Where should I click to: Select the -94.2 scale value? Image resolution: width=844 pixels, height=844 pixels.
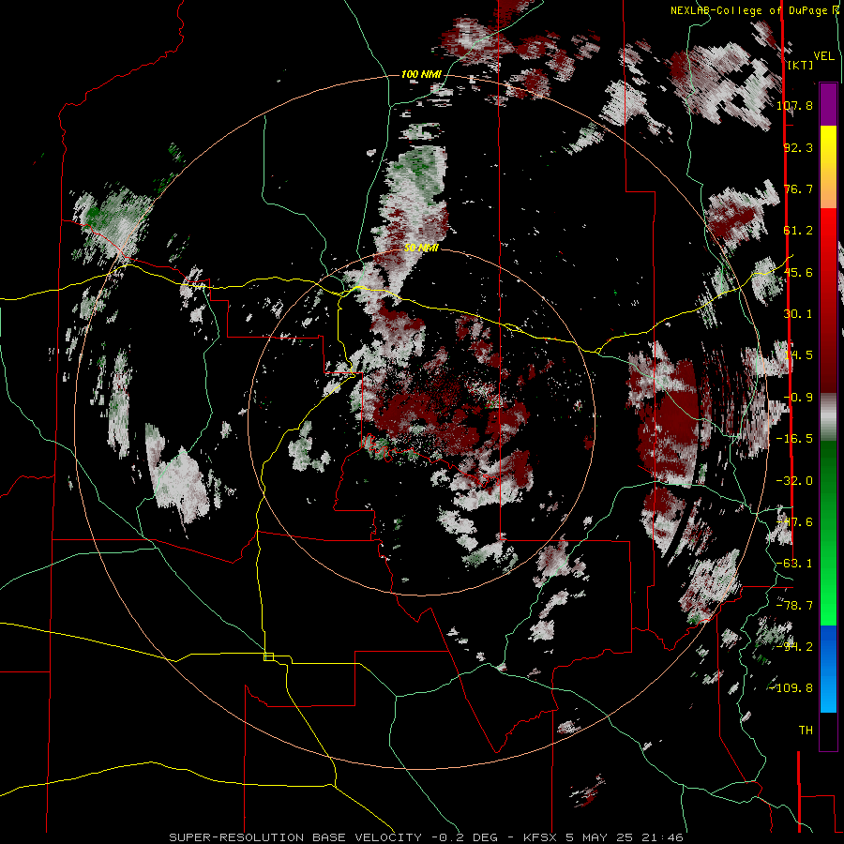coord(794,647)
